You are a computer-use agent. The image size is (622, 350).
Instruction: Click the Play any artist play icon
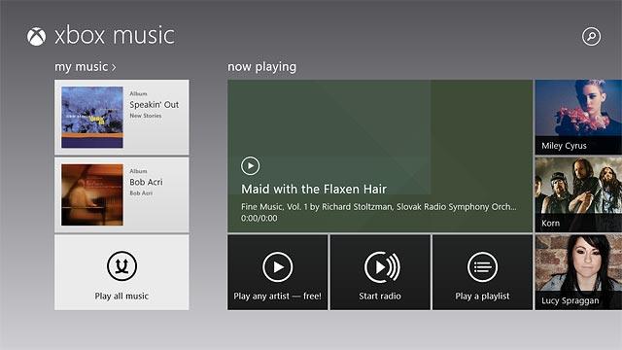point(278,267)
